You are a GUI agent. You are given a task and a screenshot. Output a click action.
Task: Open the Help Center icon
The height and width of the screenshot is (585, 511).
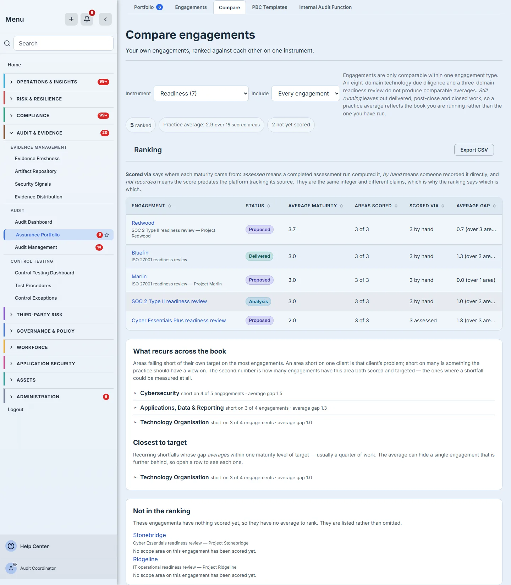pyautogui.click(x=11, y=546)
